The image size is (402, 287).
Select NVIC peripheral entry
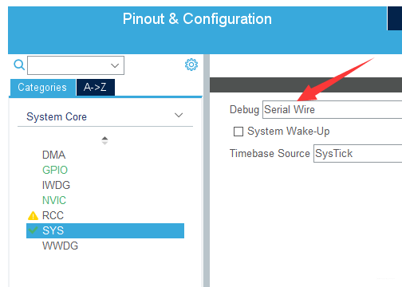[x=54, y=200]
